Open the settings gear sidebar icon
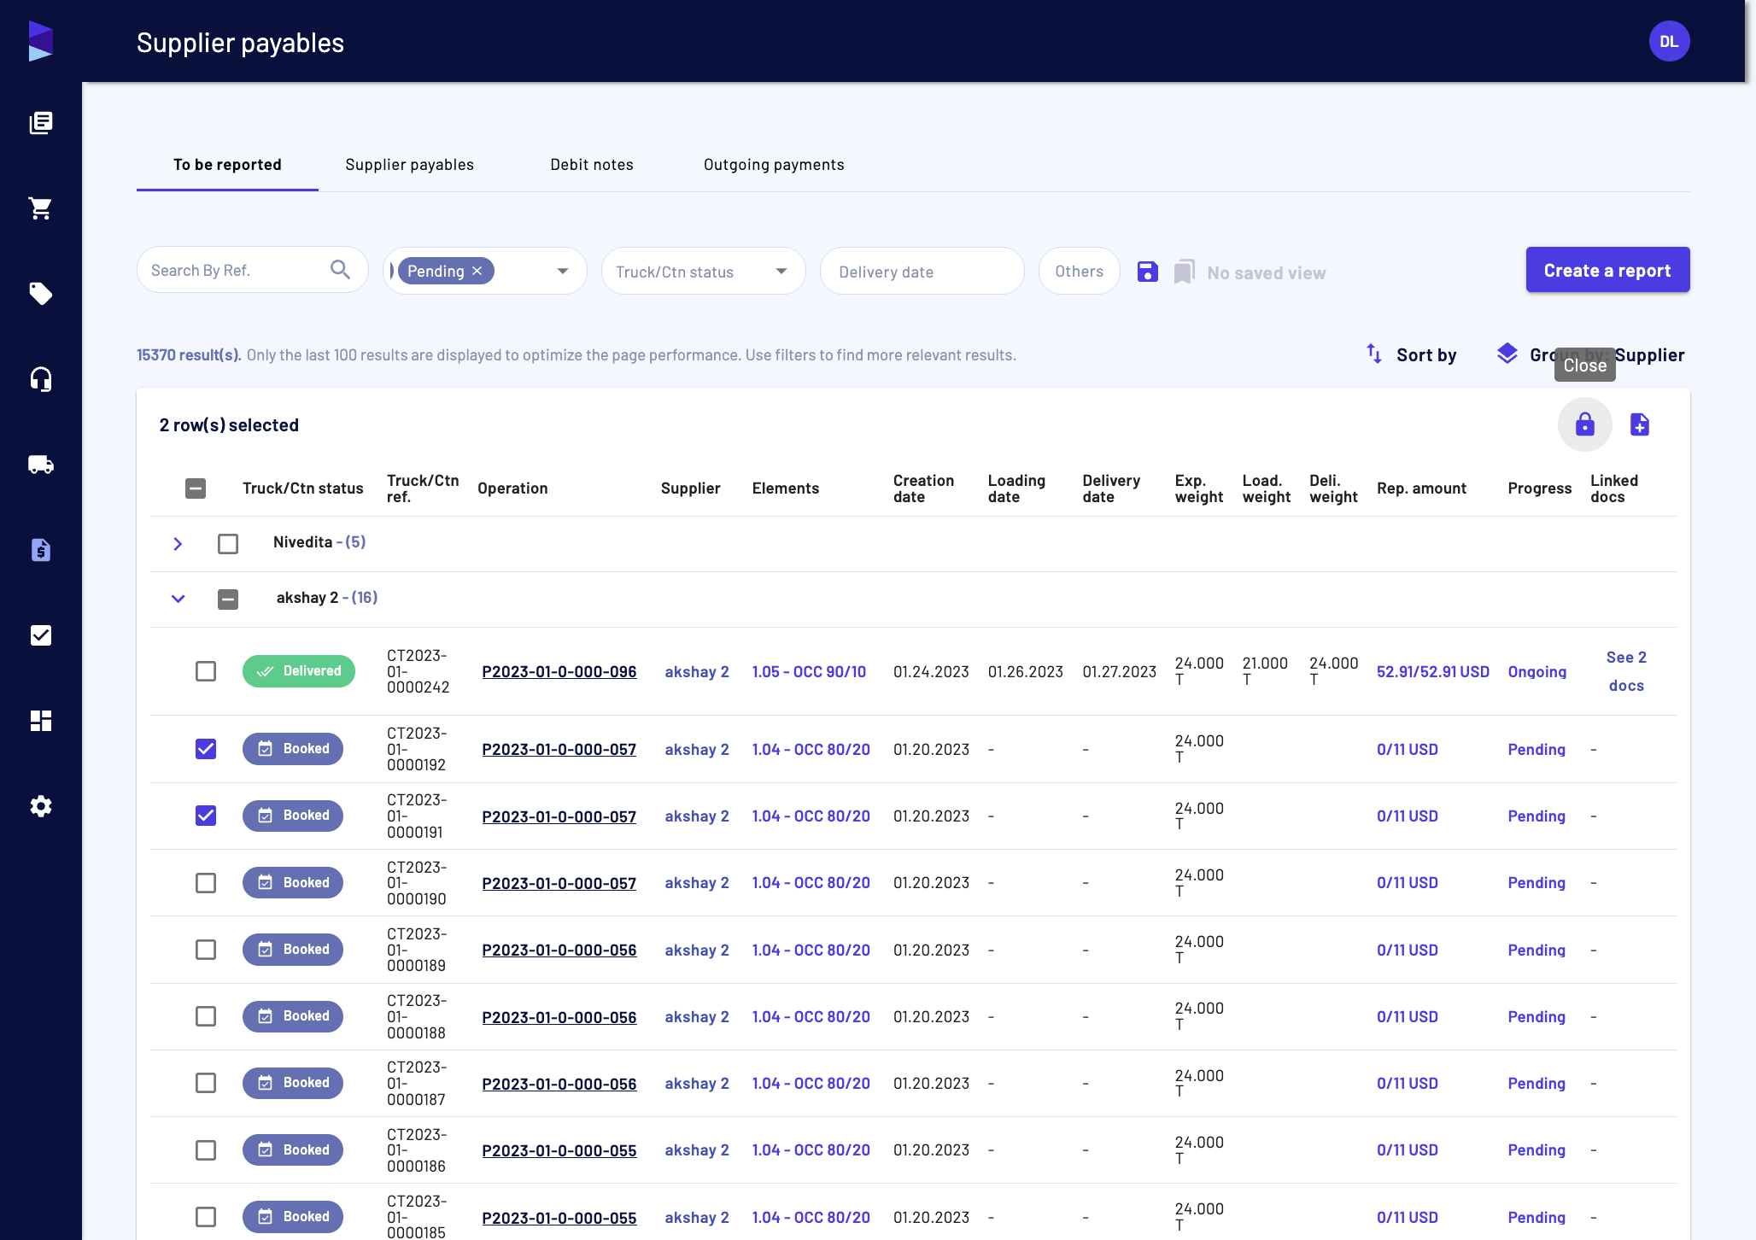Image resolution: width=1756 pixels, height=1240 pixels. 40,806
